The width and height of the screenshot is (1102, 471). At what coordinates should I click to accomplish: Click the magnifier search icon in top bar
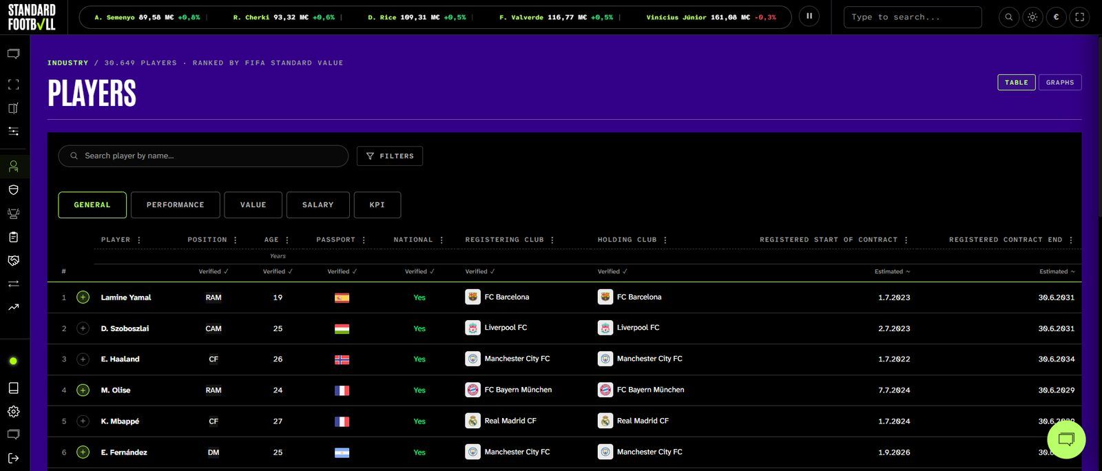tap(1009, 17)
